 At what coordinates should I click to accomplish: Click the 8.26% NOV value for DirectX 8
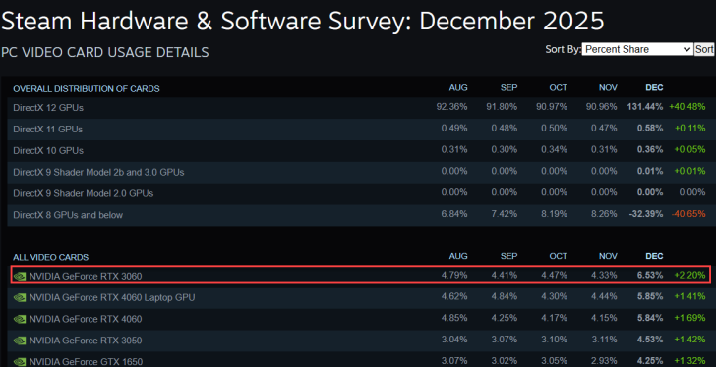tap(604, 214)
